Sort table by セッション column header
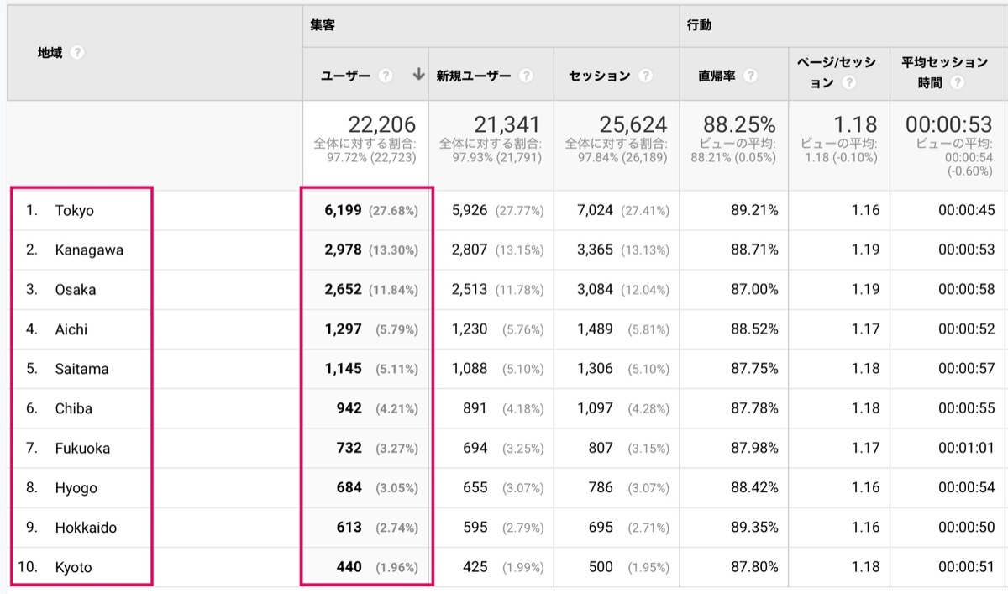 coord(600,76)
